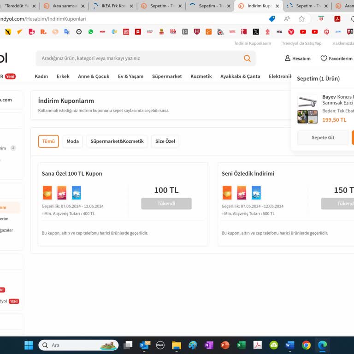Screen dimensions: 354x354
Task: Open Favorilerim heart icon
Action: tap(324, 59)
